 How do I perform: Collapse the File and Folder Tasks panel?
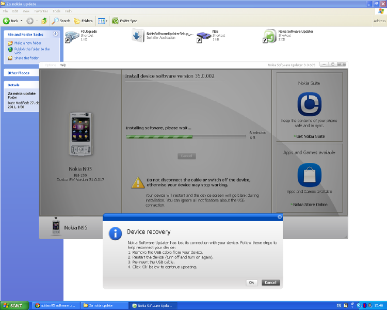point(56,34)
